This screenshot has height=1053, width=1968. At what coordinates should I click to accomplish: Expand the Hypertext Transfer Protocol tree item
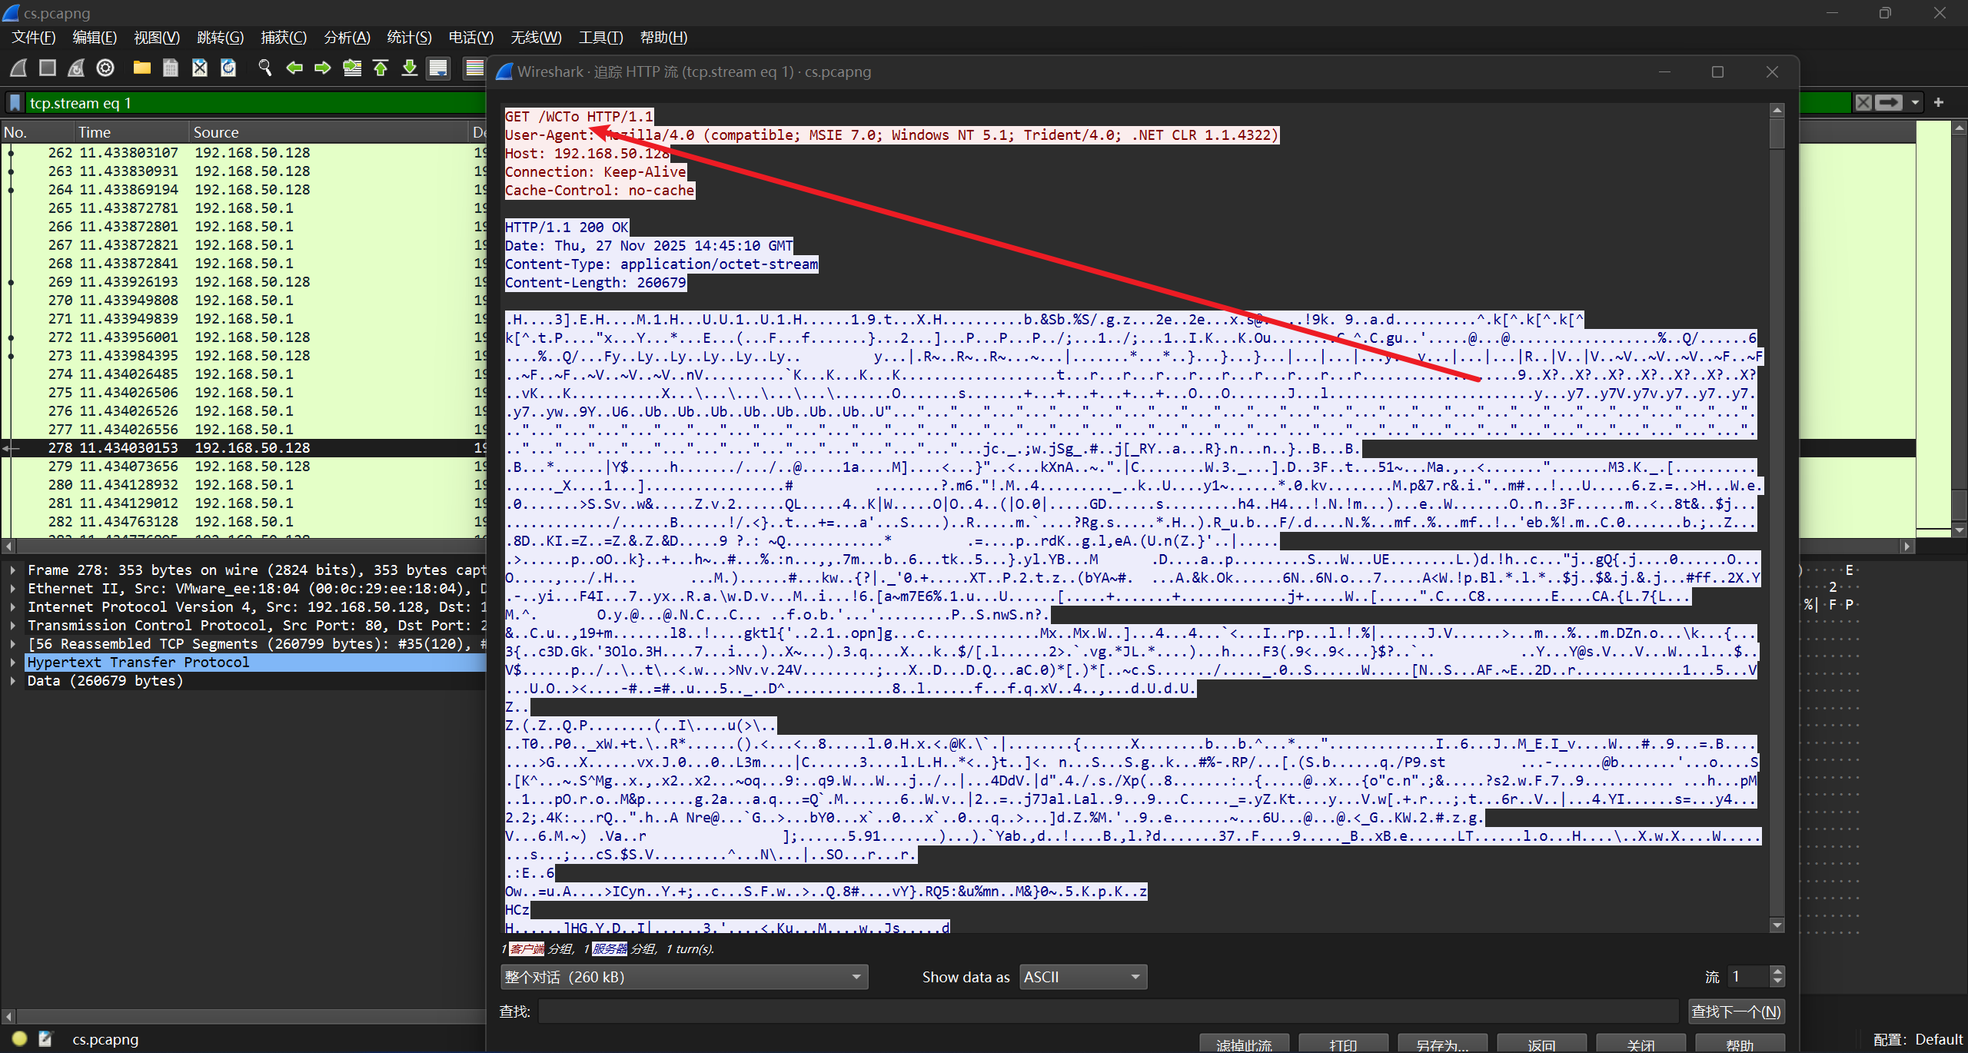pyautogui.click(x=13, y=663)
